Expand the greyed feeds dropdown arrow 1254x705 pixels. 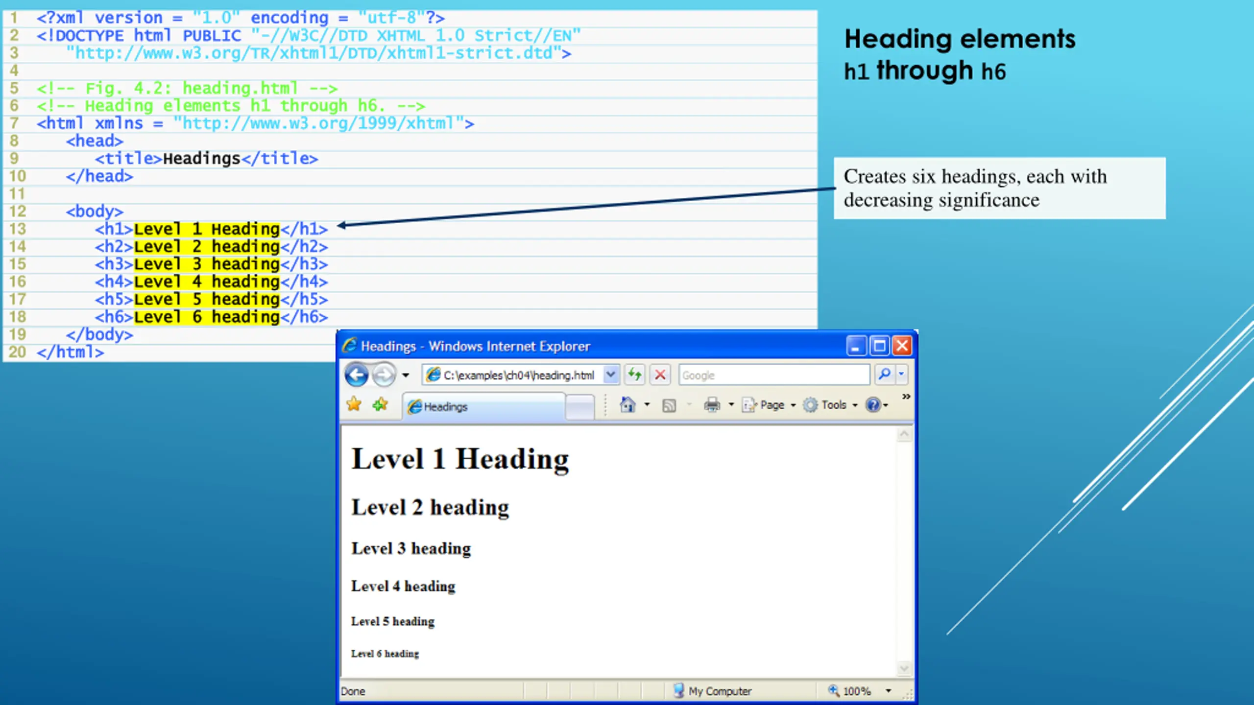tap(689, 405)
